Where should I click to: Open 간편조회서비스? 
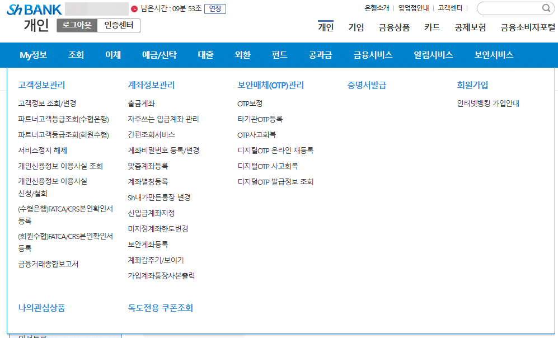tap(151, 135)
